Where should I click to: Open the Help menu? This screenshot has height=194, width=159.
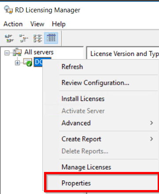(59, 24)
